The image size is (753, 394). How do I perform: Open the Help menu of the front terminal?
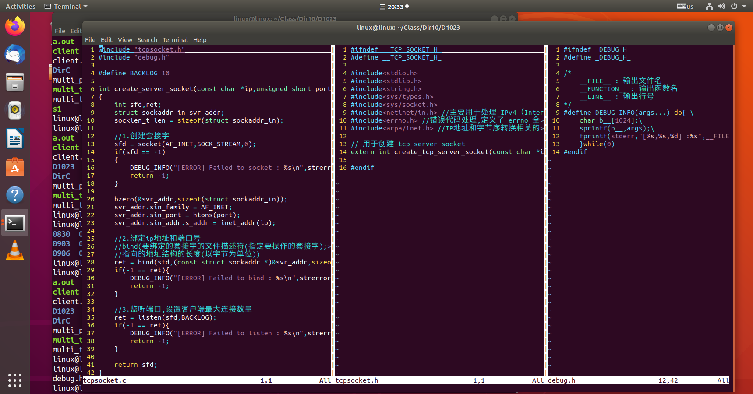coord(200,40)
